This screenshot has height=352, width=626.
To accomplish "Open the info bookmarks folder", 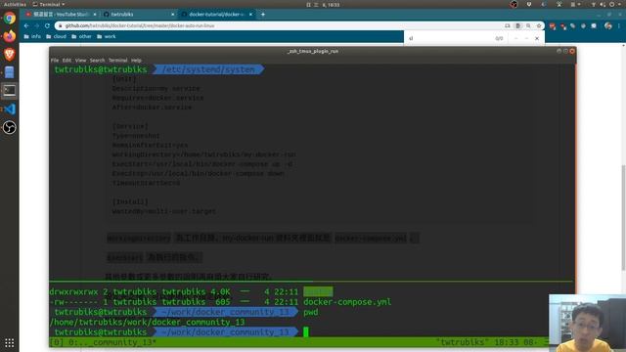I will click(x=32, y=36).
